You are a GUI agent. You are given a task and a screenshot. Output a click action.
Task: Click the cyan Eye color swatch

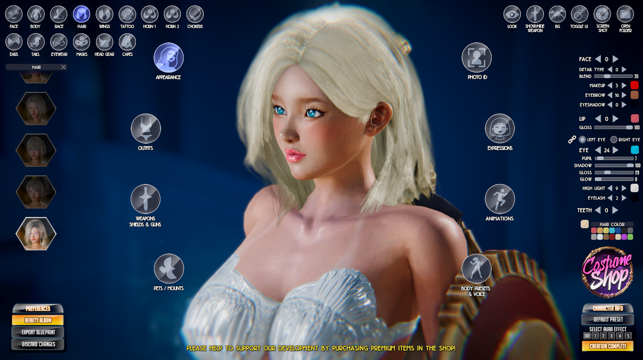pos(635,150)
